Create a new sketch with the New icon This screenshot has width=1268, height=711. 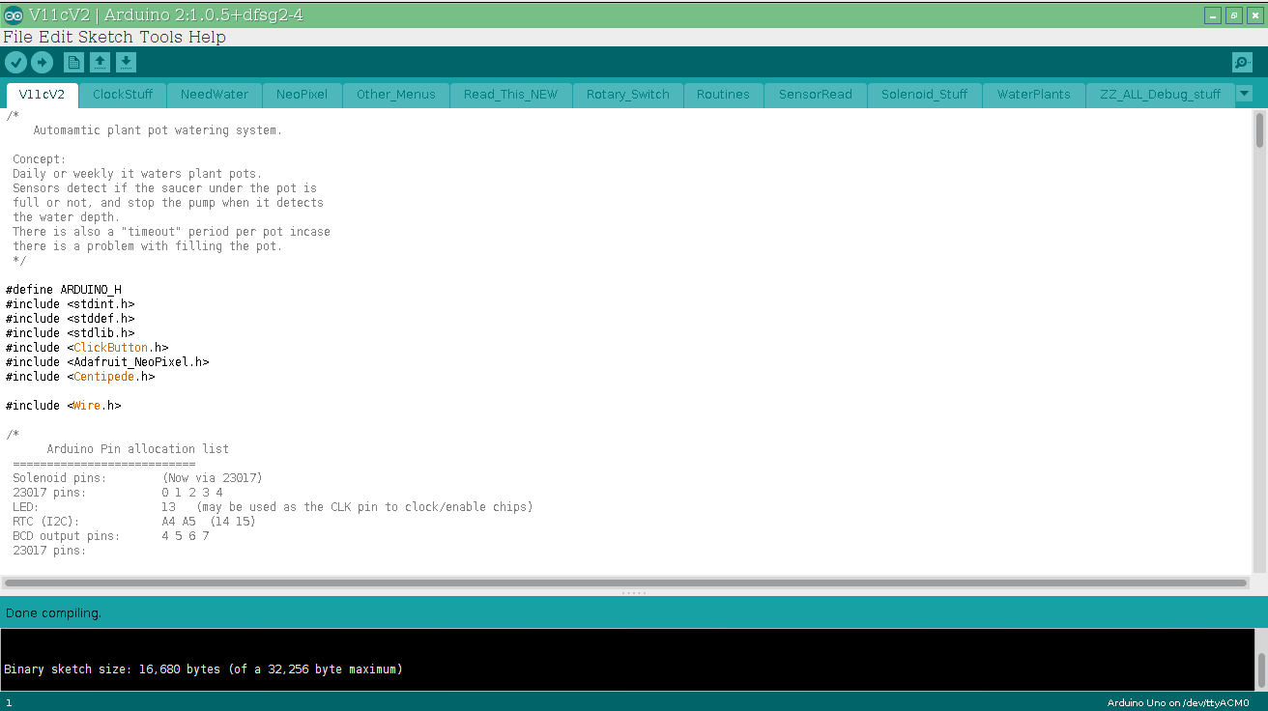73,61
